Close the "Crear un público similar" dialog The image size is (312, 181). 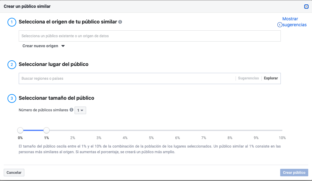(306, 6)
